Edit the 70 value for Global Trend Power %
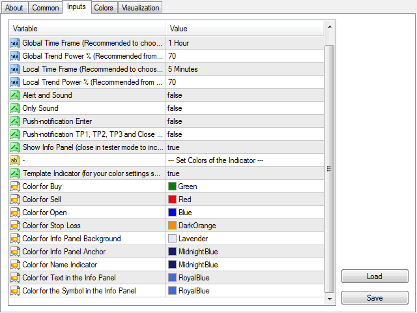The image size is (417, 313). point(172,56)
